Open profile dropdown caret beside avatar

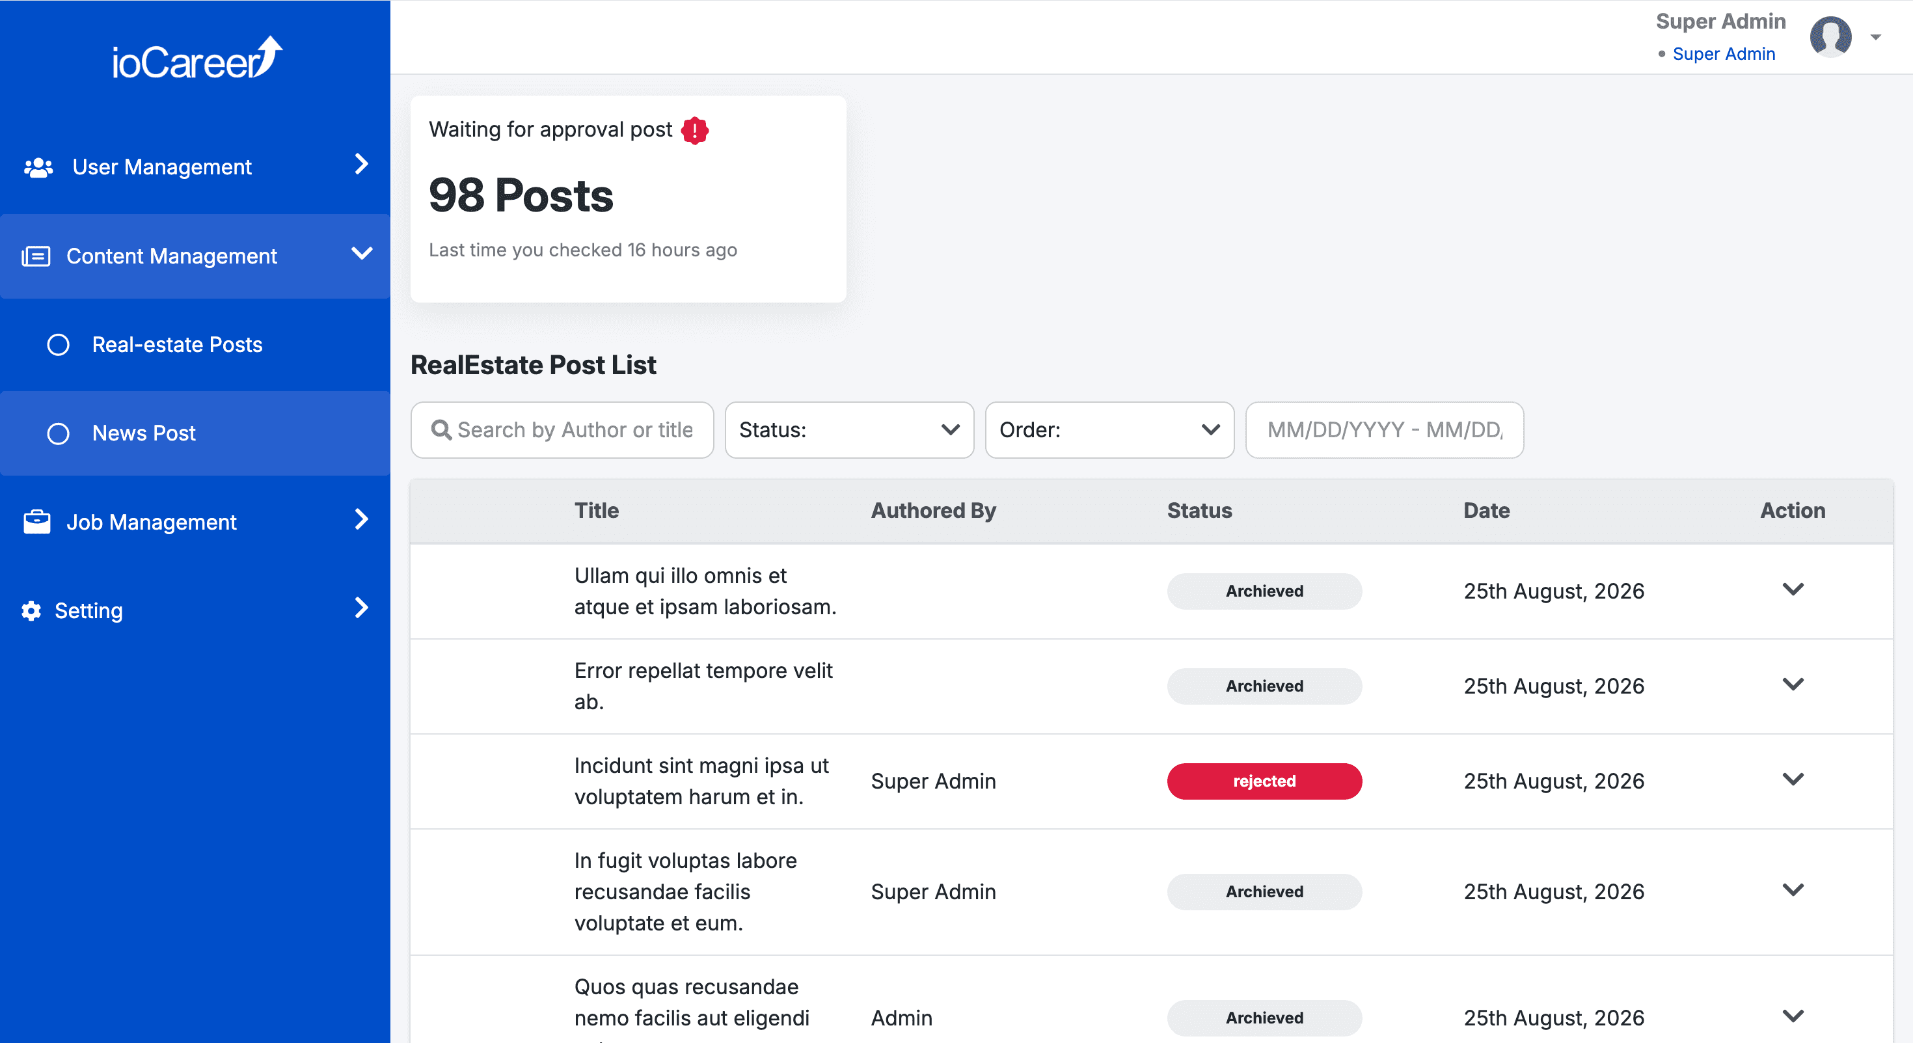pos(1875,36)
